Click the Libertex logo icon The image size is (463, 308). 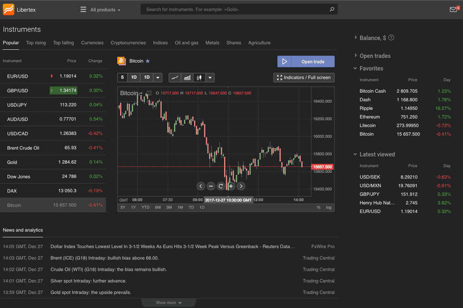point(8,9)
